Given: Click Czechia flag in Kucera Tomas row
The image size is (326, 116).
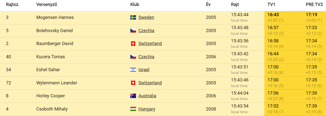Looking at the screenshot, I should click(x=133, y=57).
